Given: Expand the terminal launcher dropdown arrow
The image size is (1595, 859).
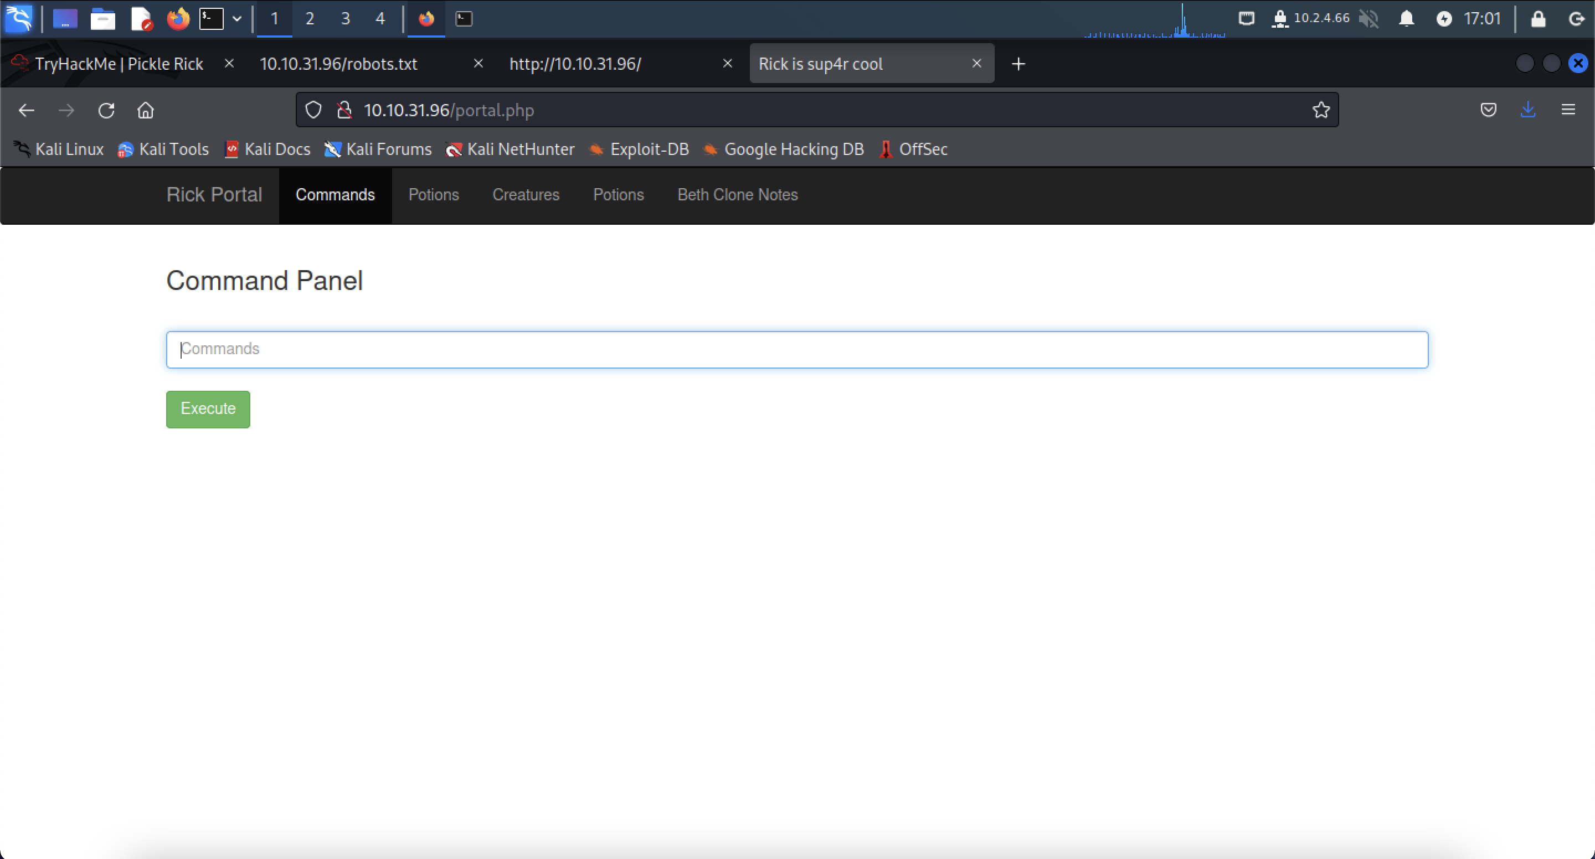Looking at the screenshot, I should point(238,19).
